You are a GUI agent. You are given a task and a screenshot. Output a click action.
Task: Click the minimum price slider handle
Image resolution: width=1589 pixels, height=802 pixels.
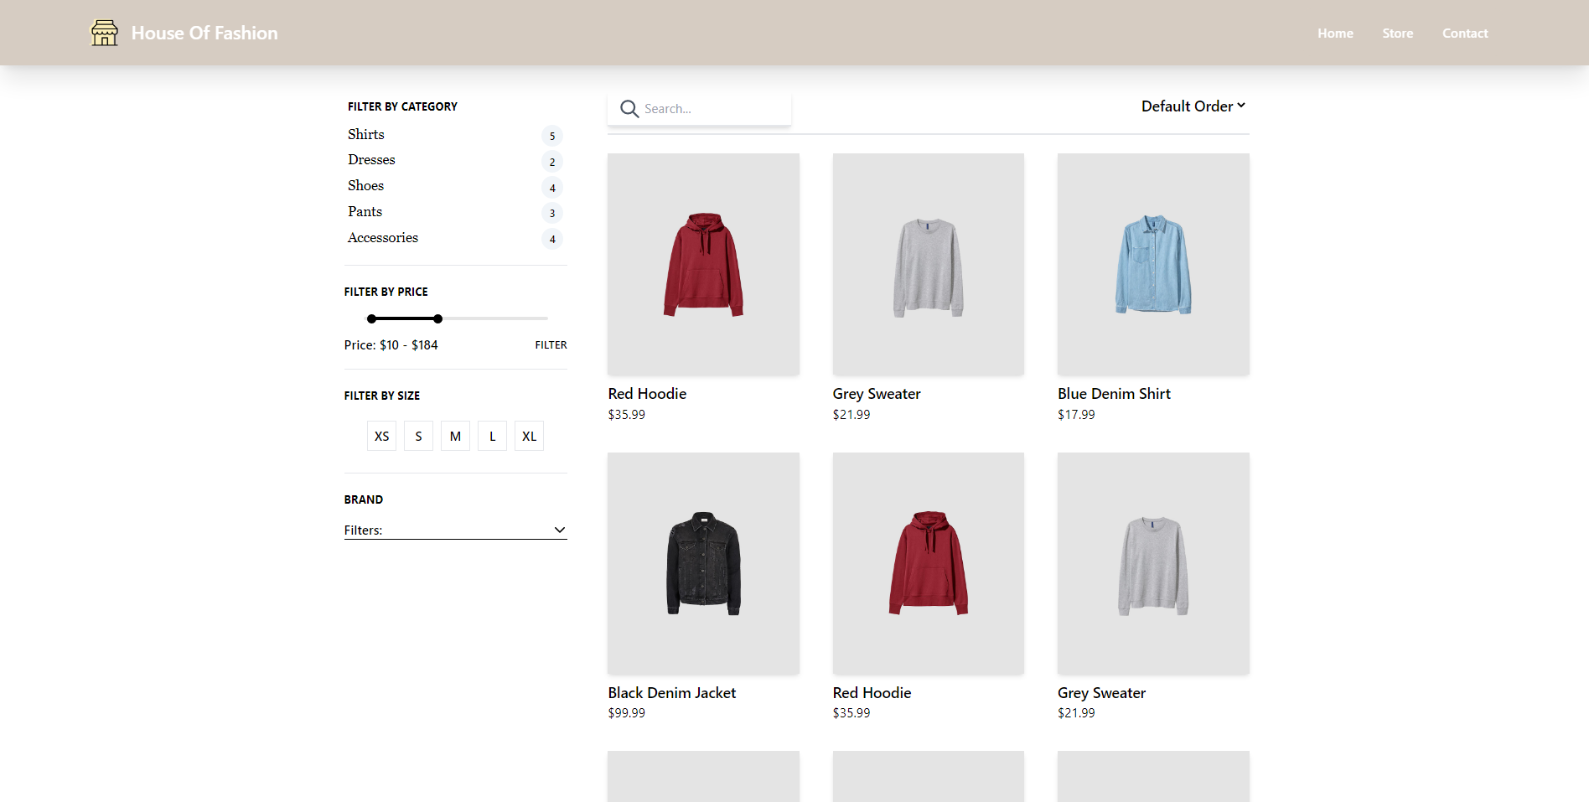[x=371, y=318]
